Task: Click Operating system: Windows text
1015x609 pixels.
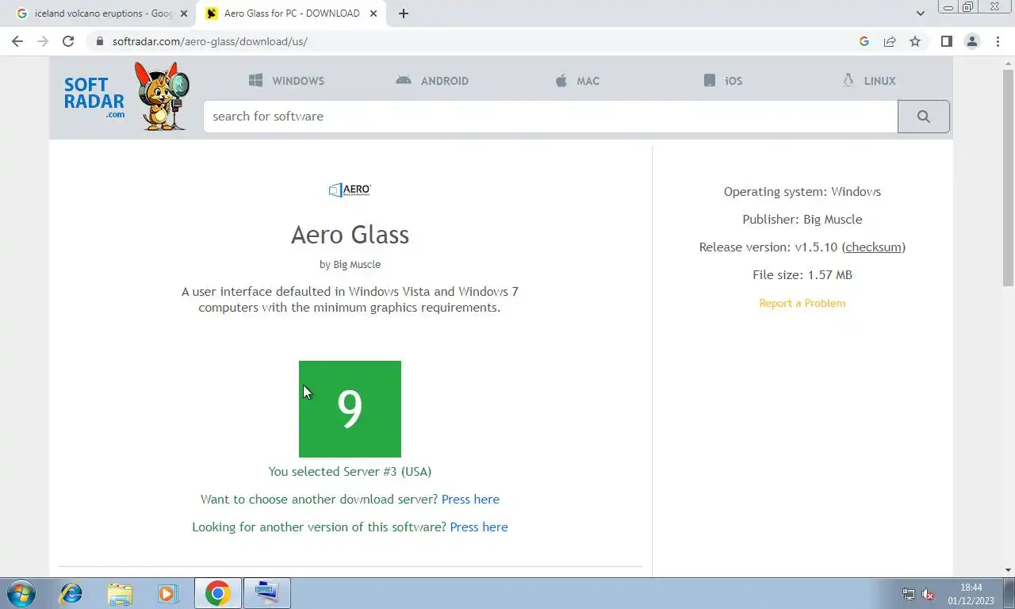Action: 802,192
